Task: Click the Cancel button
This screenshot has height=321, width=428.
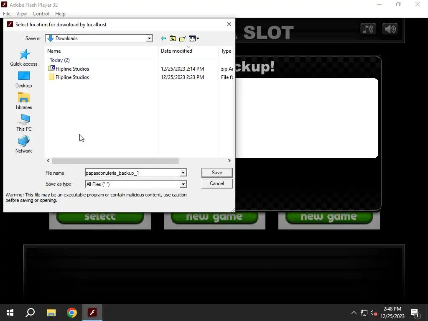Action: pos(217,184)
